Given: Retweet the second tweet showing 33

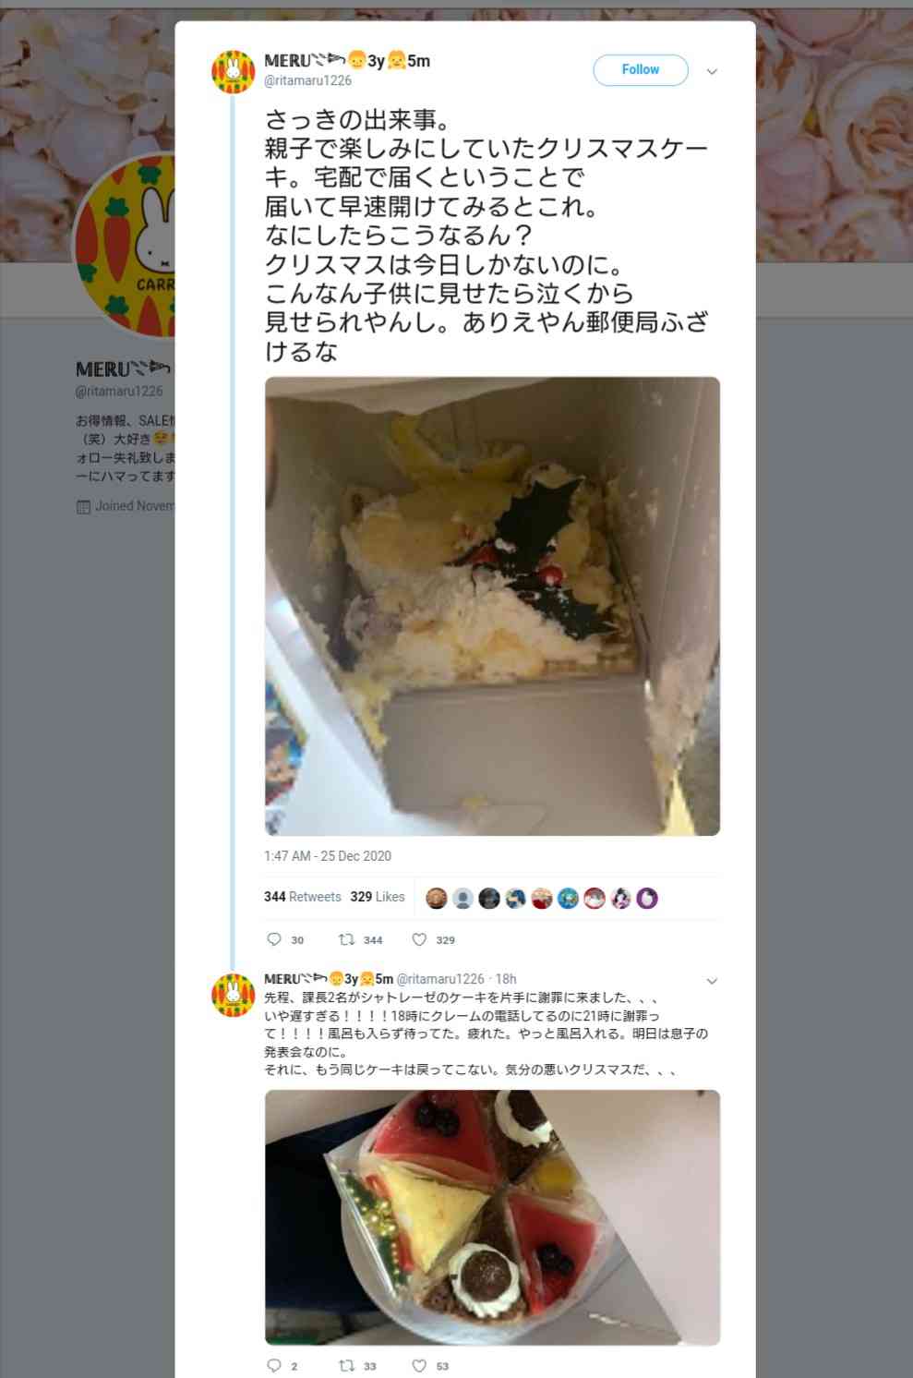Looking at the screenshot, I should point(346,1365).
